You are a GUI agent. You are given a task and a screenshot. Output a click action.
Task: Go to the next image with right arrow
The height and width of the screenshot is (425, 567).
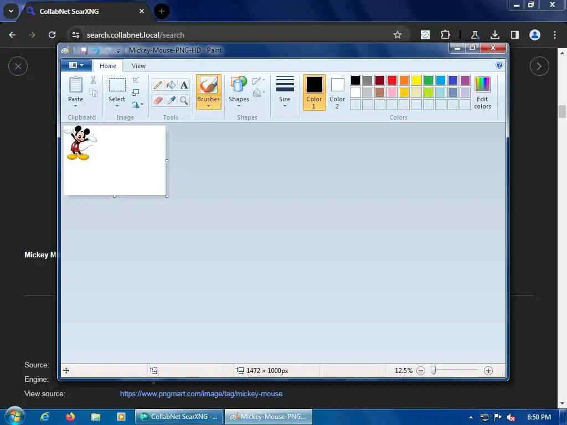point(539,66)
